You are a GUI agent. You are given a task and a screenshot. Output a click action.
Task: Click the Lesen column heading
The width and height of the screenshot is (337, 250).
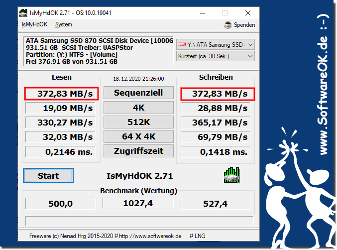coord(61,77)
